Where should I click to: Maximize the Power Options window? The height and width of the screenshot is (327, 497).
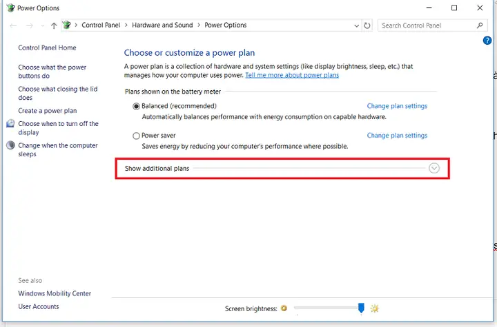click(454, 8)
